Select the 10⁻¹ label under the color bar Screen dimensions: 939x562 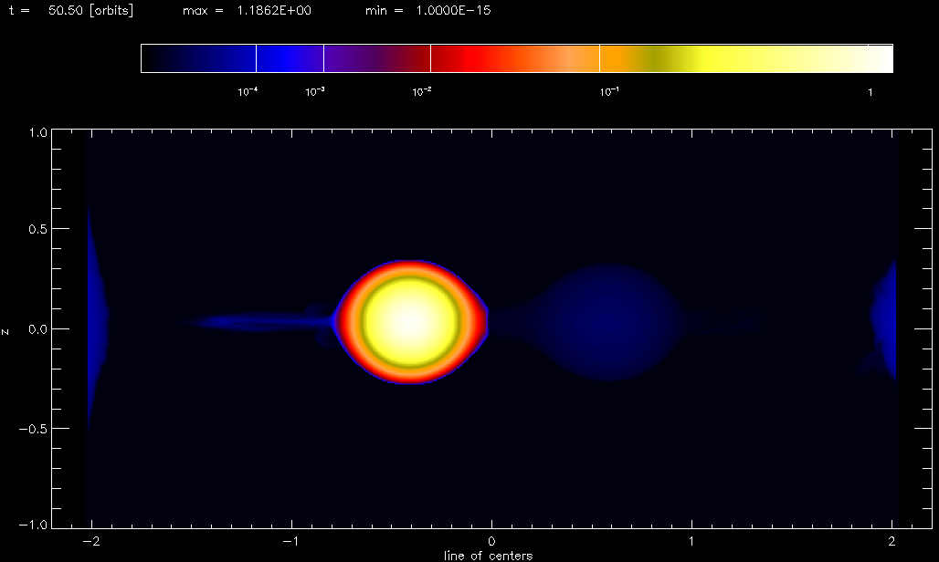(x=609, y=92)
